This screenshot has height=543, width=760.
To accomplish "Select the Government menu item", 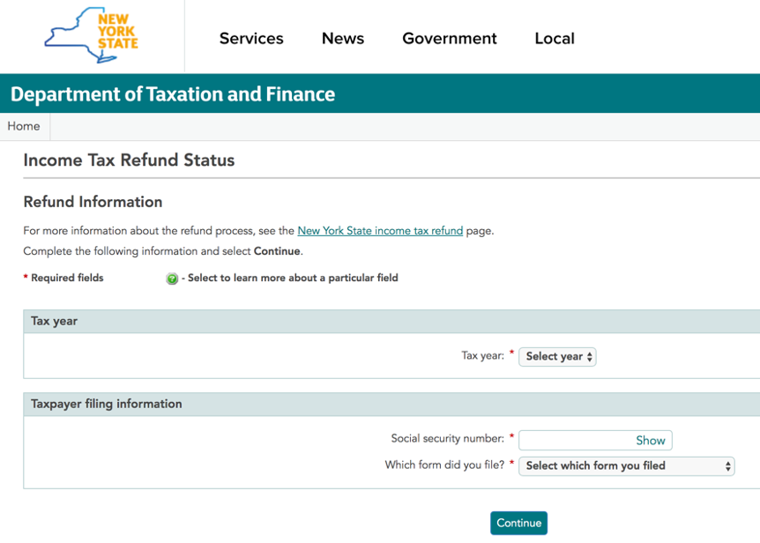I will pos(450,38).
